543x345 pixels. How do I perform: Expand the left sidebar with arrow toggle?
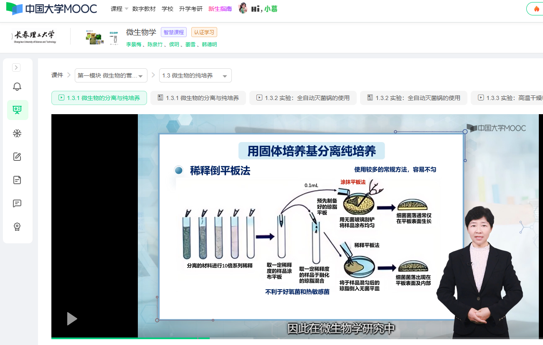tap(16, 67)
